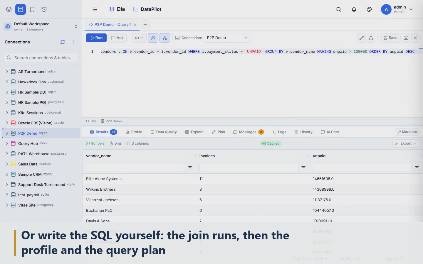This screenshot has width=423, height=264.
Task: Open the search icon in the top bar
Action: click(339, 9)
